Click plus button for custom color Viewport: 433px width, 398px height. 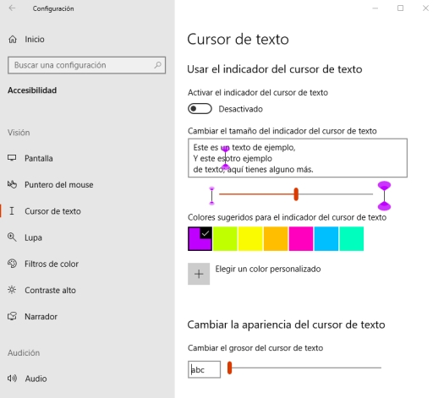pyautogui.click(x=199, y=274)
